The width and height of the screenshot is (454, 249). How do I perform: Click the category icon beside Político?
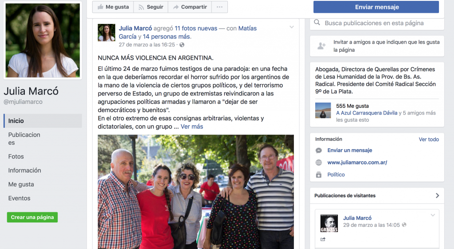tap(318, 175)
